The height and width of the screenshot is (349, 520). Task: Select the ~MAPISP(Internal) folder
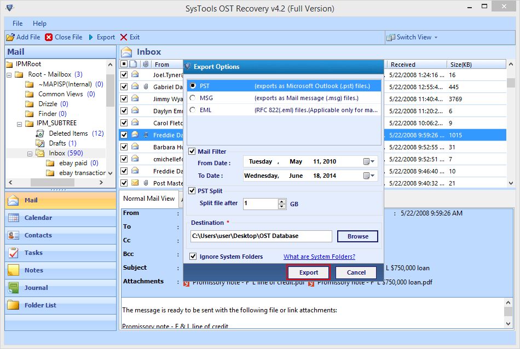65,84
